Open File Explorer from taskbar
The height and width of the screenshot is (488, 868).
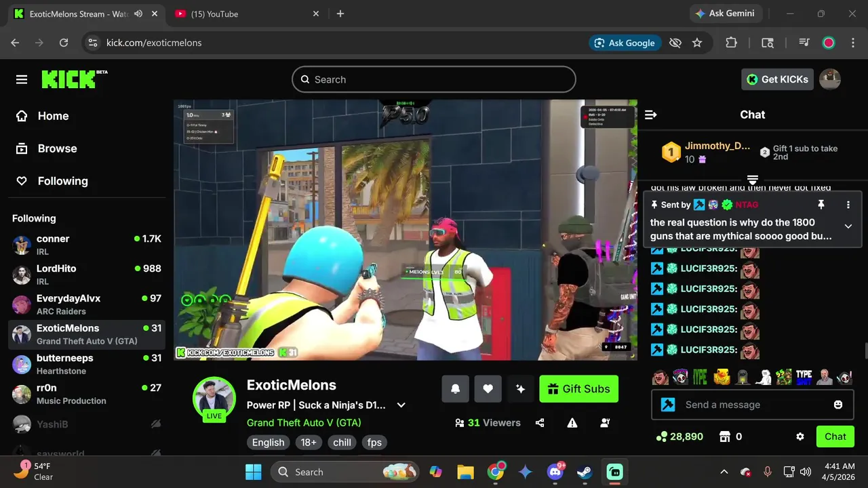[465, 472]
